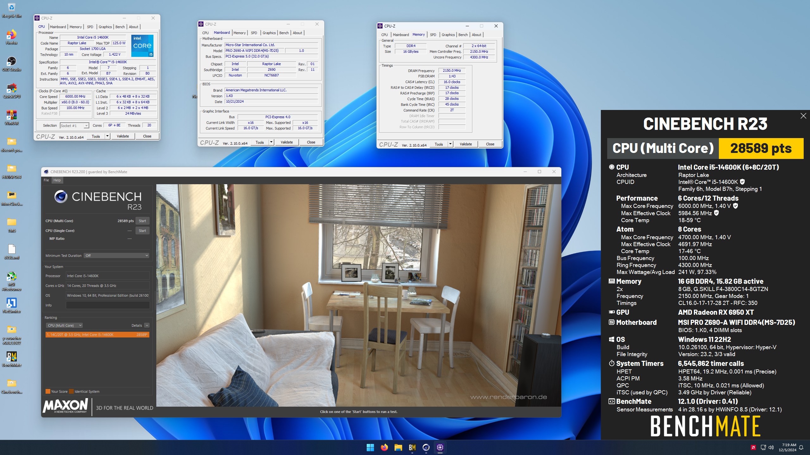Screen dimensions: 810x455
Task: Open File Explorer from taskbar
Action: (398, 447)
